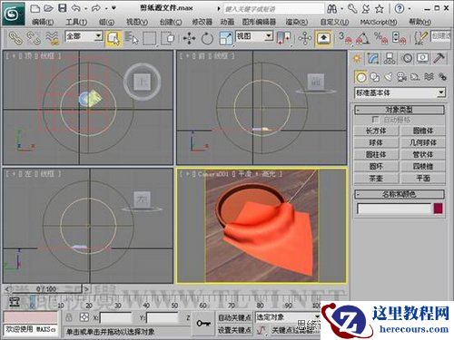454x340 pixels.
Task: Collapse the 名称和颜色 rollout
Action: pyautogui.click(x=400, y=194)
